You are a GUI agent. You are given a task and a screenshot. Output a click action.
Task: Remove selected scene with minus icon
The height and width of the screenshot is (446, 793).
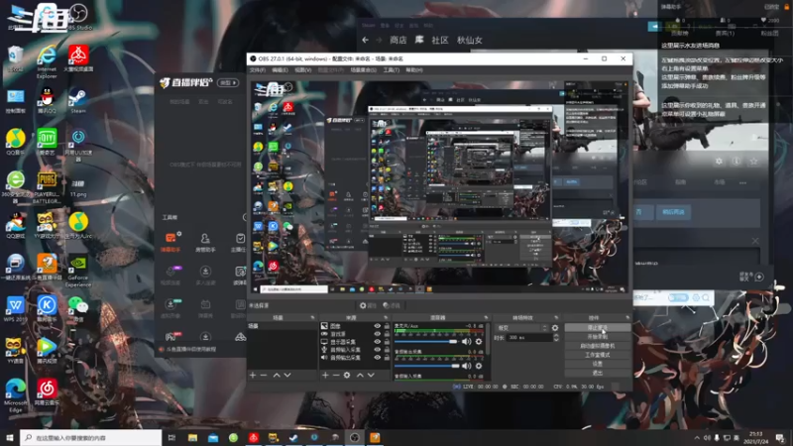(x=264, y=376)
